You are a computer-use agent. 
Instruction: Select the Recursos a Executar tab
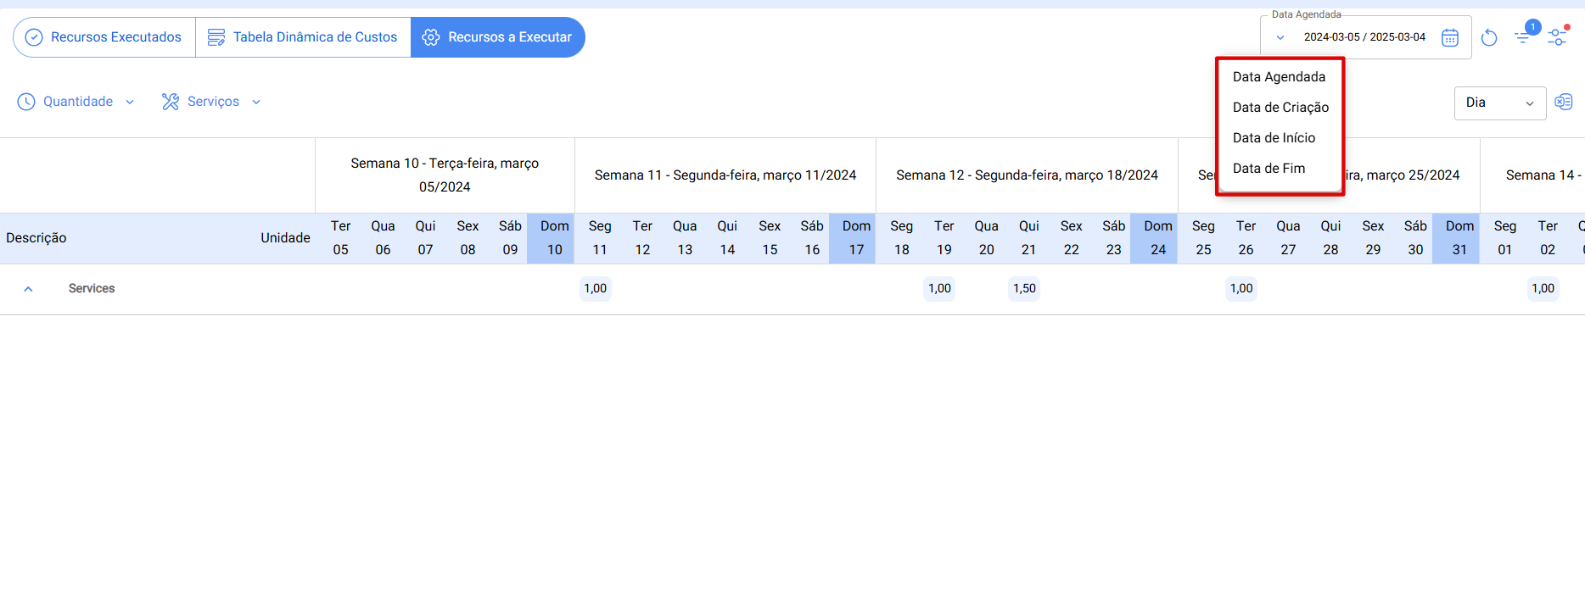point(498,37)
